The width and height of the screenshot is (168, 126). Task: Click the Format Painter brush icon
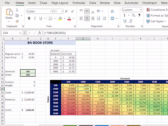point(17,21)
